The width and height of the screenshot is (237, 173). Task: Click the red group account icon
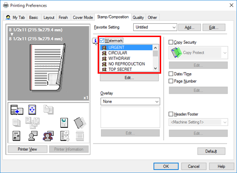(48, 136)
